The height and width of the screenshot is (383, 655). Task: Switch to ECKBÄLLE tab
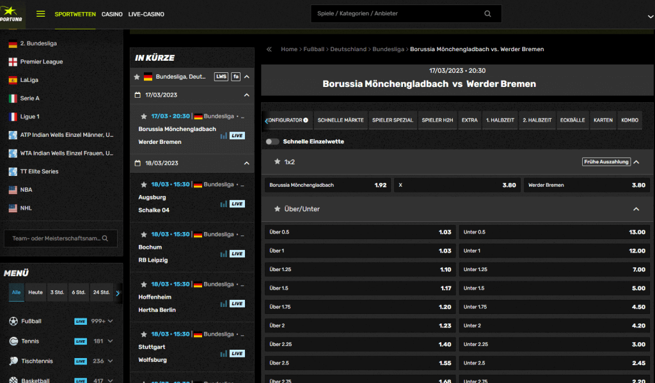[572, 120]
